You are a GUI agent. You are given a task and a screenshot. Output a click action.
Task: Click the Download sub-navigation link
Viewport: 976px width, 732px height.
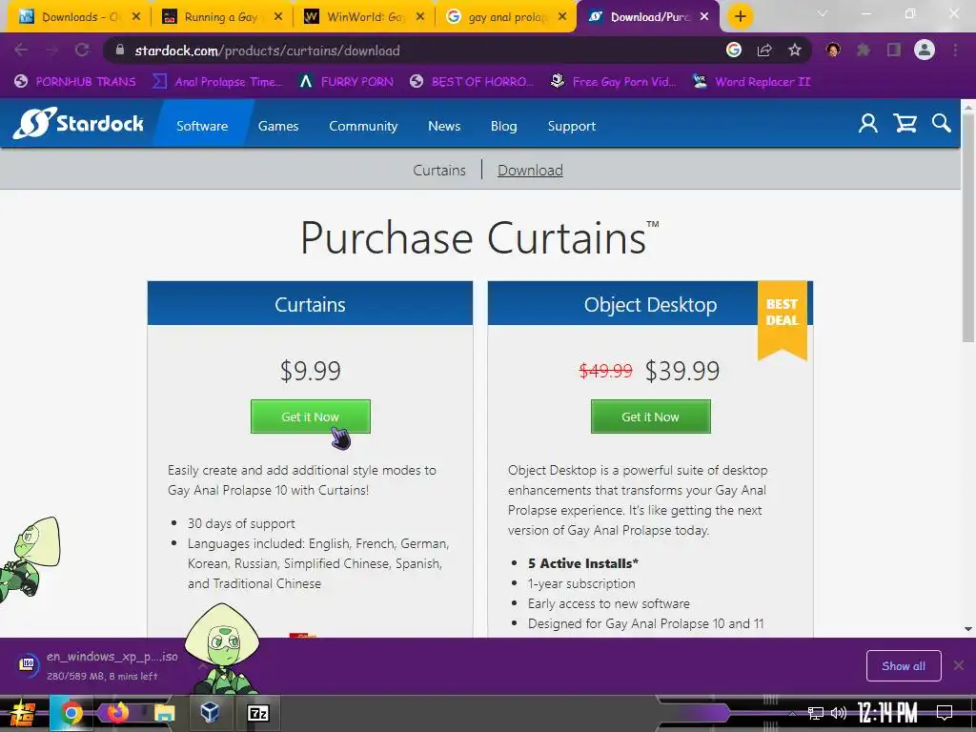click(x=530, y=170)
